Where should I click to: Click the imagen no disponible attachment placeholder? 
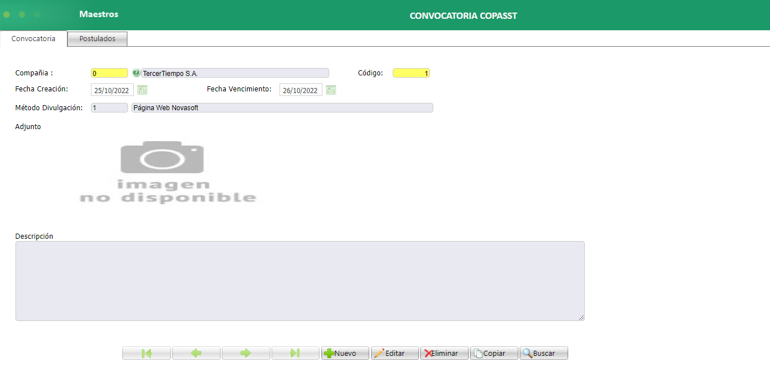[x=167, y=173]
